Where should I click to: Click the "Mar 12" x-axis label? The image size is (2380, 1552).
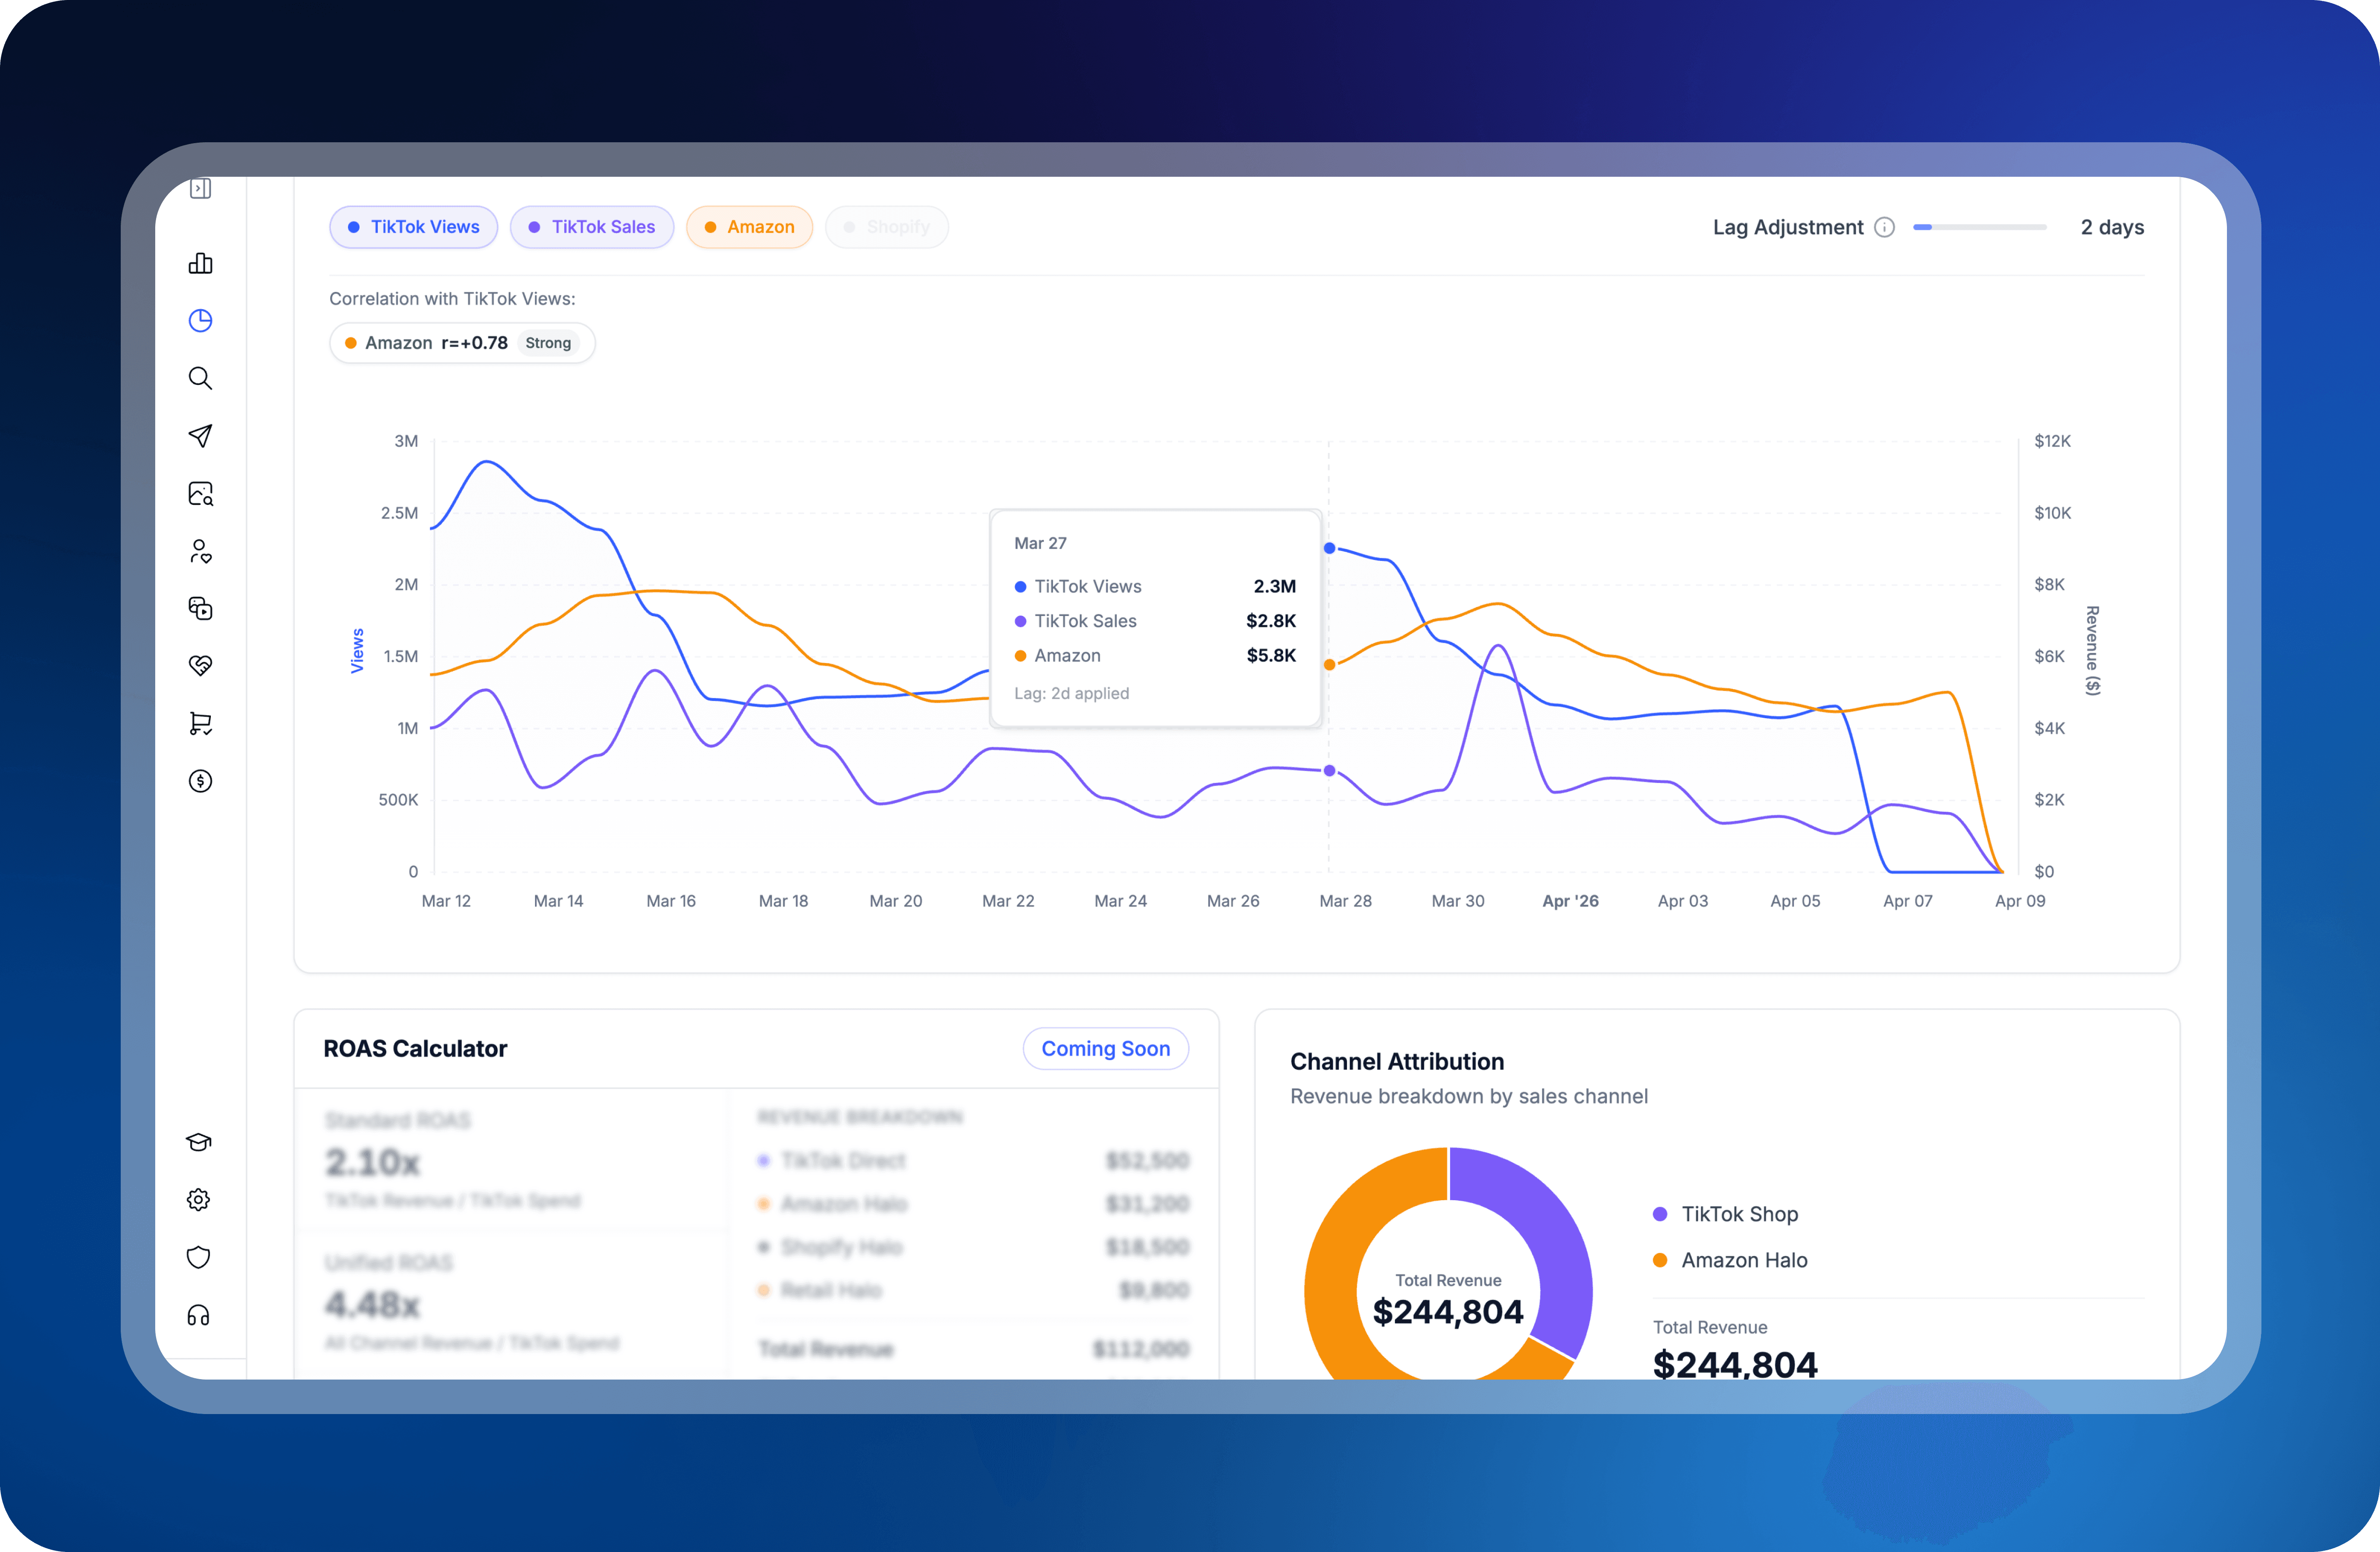[446, 901]
